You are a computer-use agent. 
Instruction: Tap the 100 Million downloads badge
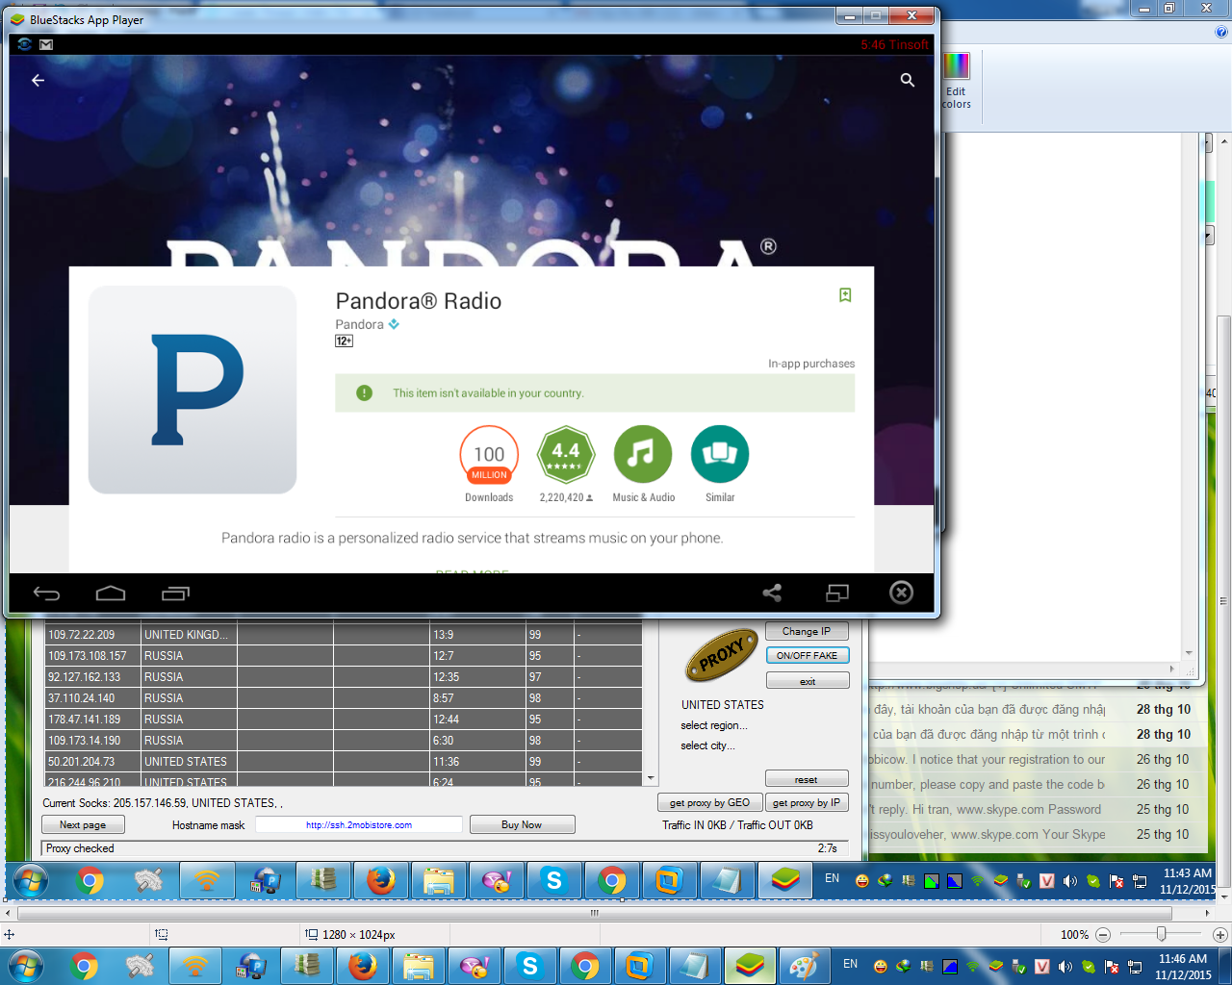489,454
